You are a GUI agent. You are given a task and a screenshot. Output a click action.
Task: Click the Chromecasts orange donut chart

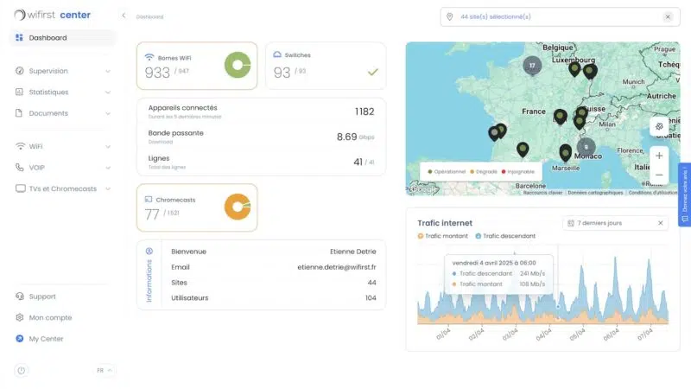238,207
